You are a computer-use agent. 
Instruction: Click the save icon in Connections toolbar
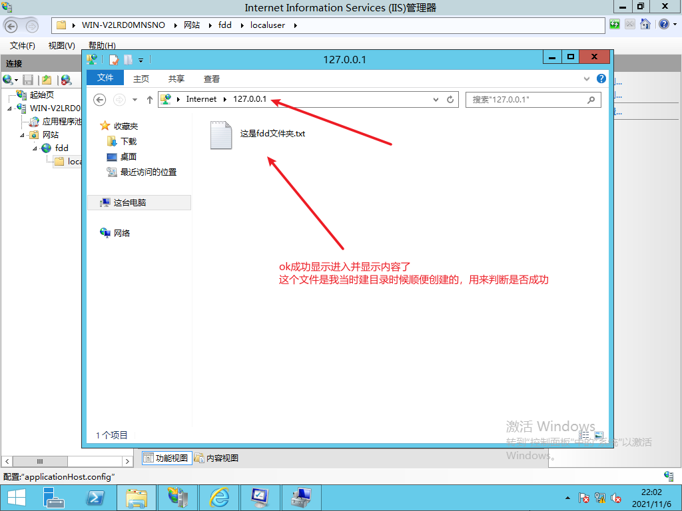point(28,80)
